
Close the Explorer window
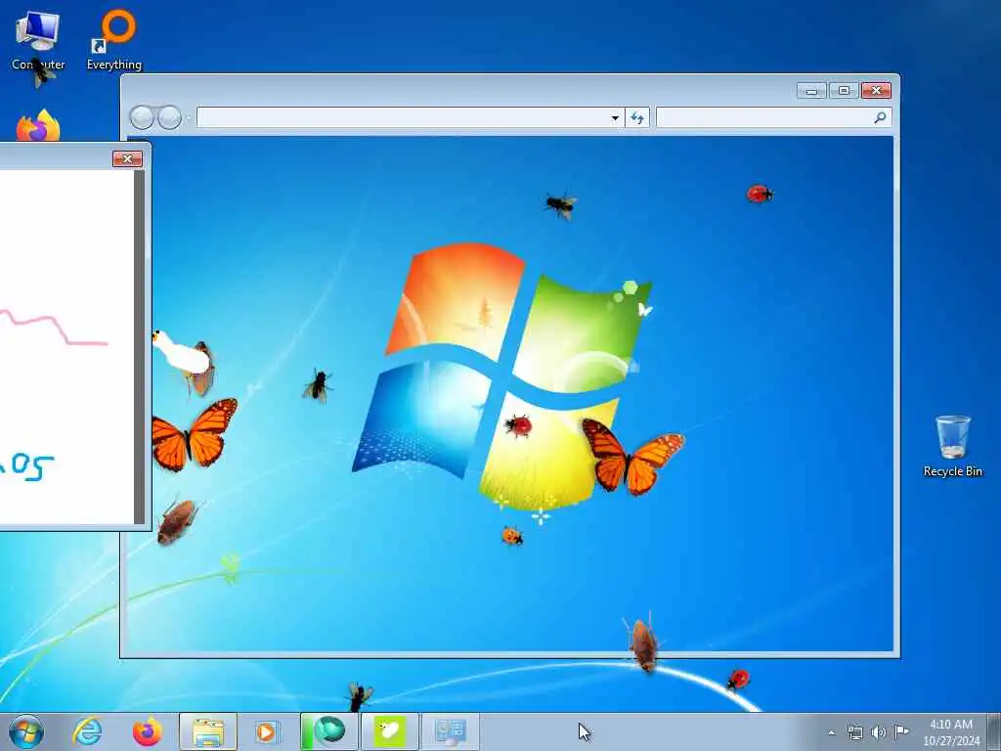(876, 91)
